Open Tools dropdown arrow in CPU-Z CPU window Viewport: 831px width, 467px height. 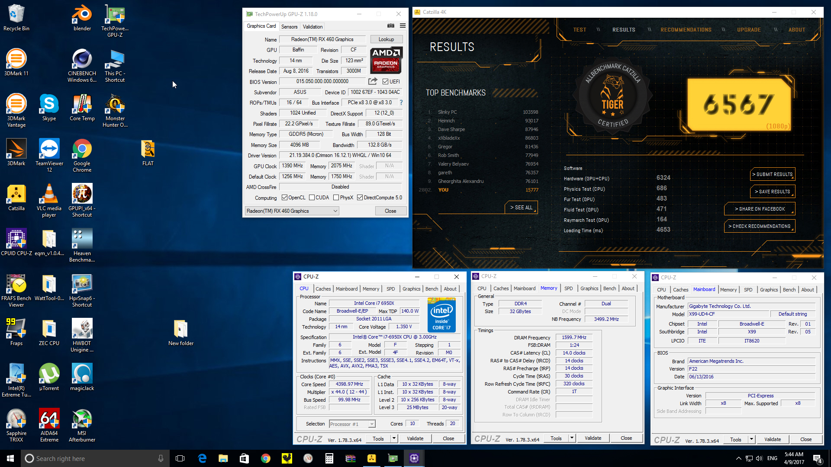coord(394,438)
